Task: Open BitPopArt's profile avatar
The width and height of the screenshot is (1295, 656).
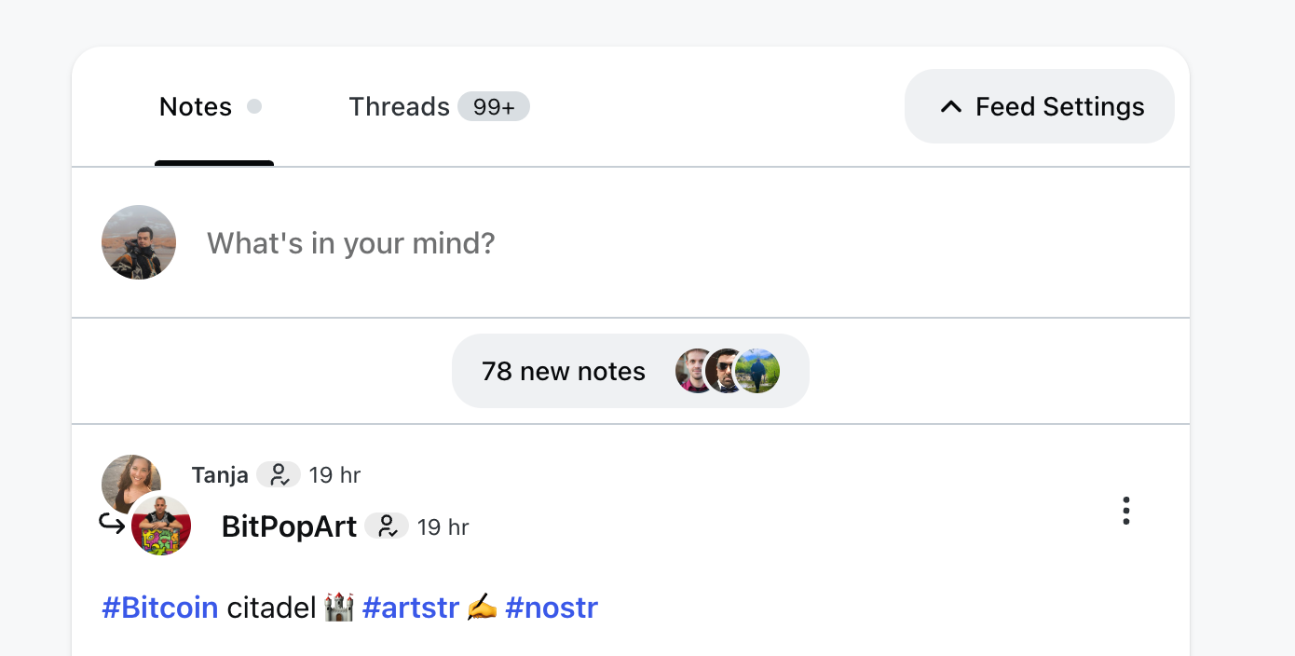Action: 161,526
